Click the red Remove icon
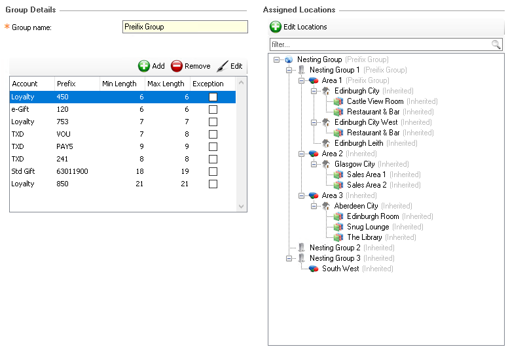The image size is (508, 351). tap(177, 66)
